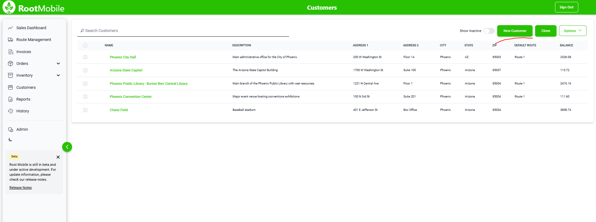Open Sales Dashboard menu item

[31, 28]
